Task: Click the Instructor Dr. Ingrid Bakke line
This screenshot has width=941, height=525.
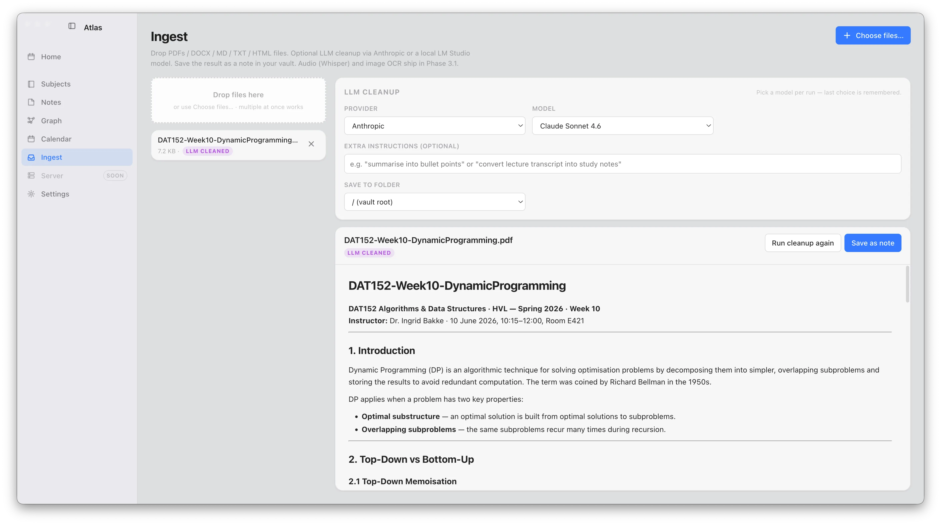Action: (x=466, y=320)
